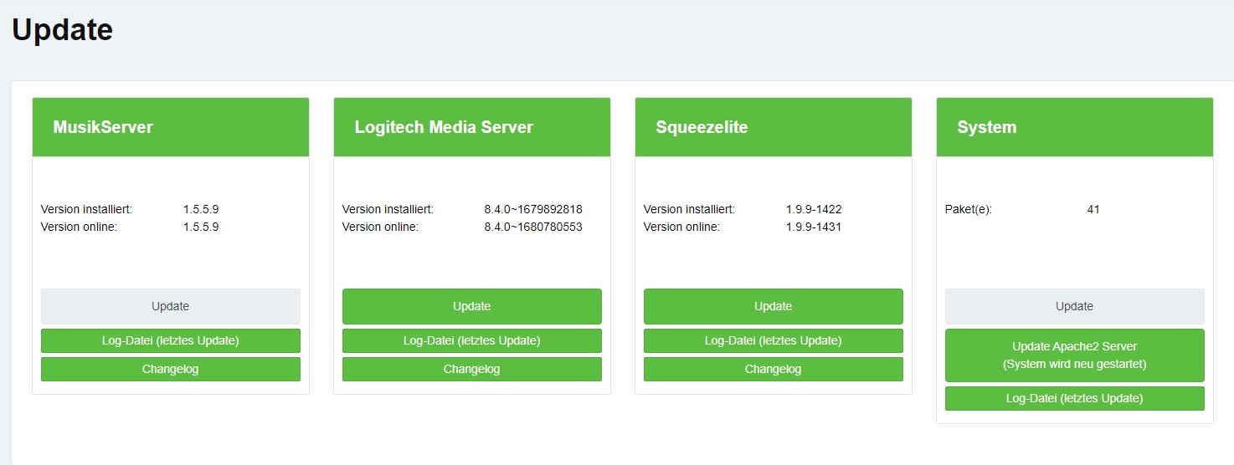Click the System package count 41
The width and height of the screenshot is (1234, 465).
(1093, 209)
